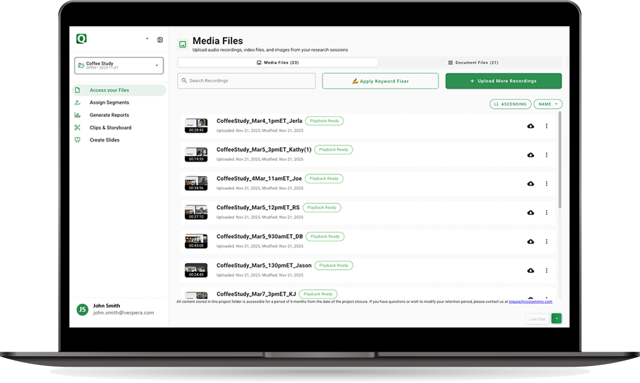The width and height of the screenshot is (640, 383).
Task: Click the green Q app logo
Action: coord(81,39)
